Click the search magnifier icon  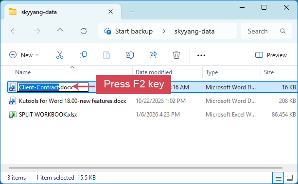click(283, 31)
